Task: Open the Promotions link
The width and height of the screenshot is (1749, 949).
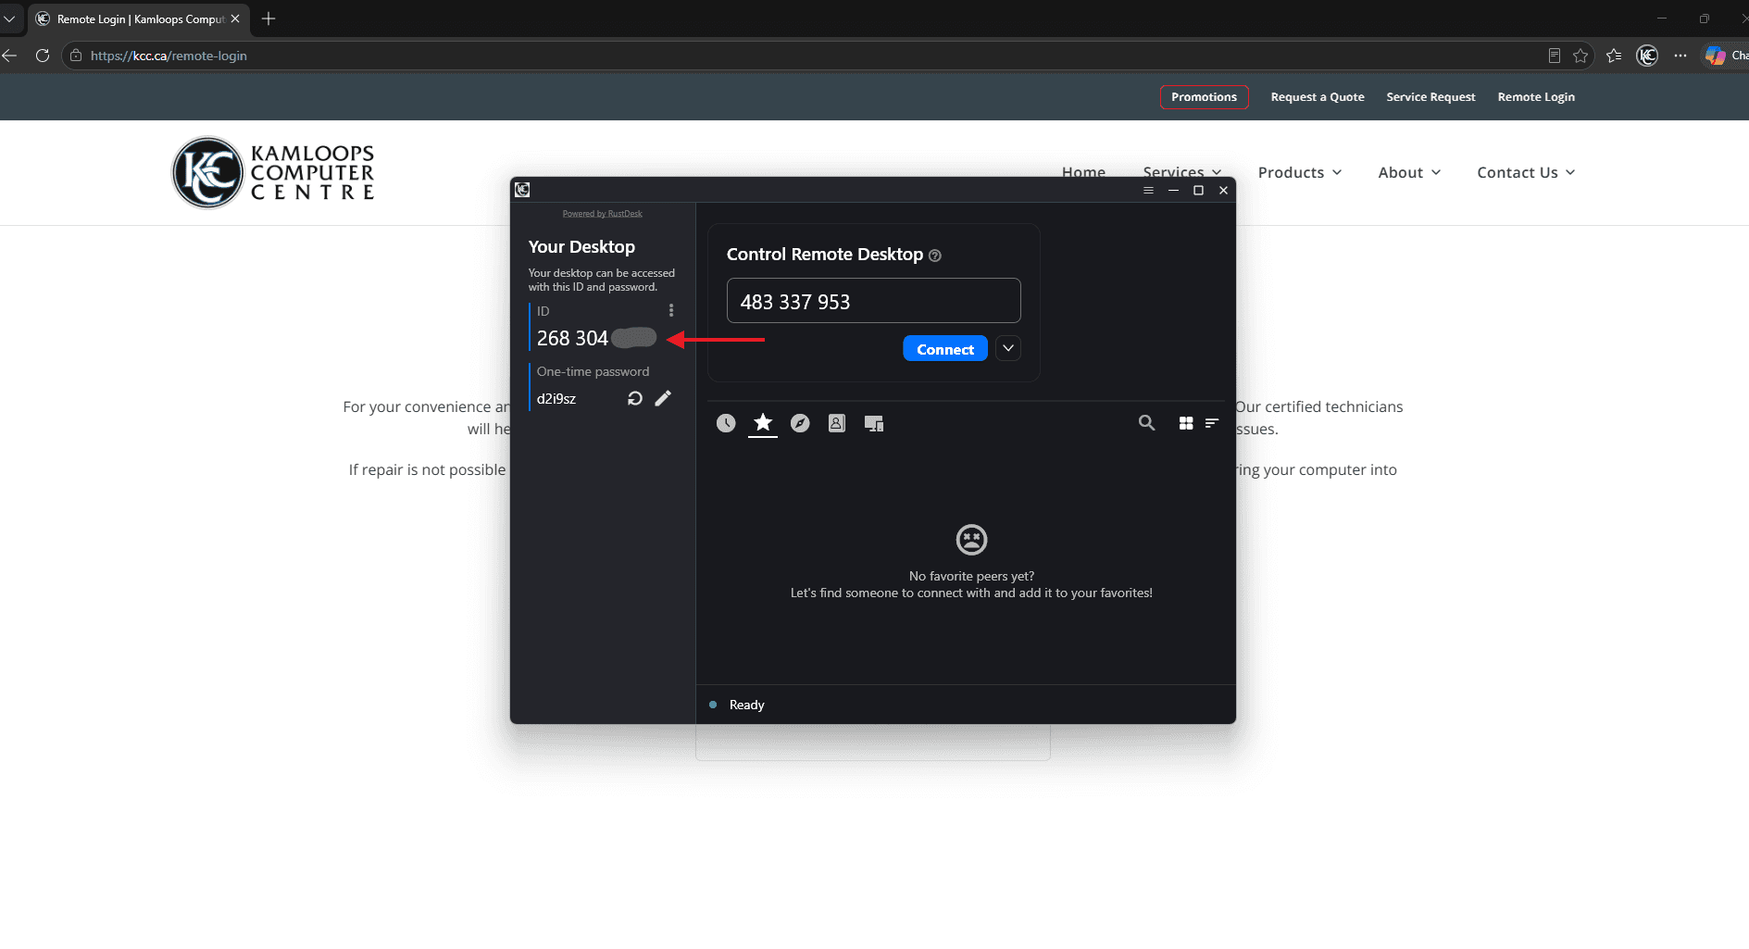Action: pyautogui.click(x=1204, y=96)
